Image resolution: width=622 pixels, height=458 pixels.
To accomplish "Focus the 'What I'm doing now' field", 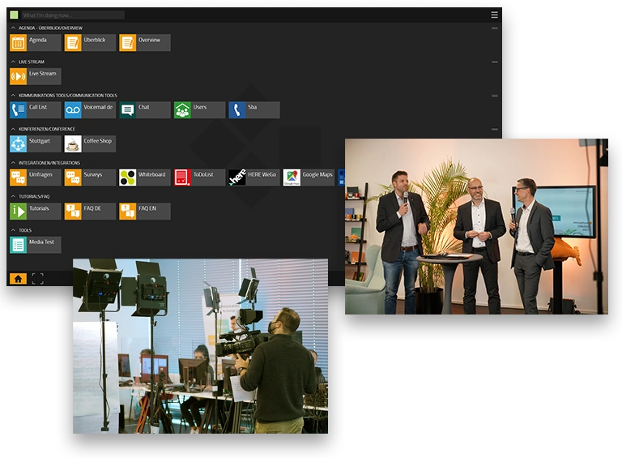I will 73,15.
